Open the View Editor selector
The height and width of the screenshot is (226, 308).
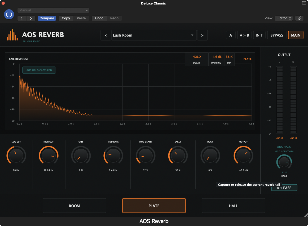[x=284, y=18]
